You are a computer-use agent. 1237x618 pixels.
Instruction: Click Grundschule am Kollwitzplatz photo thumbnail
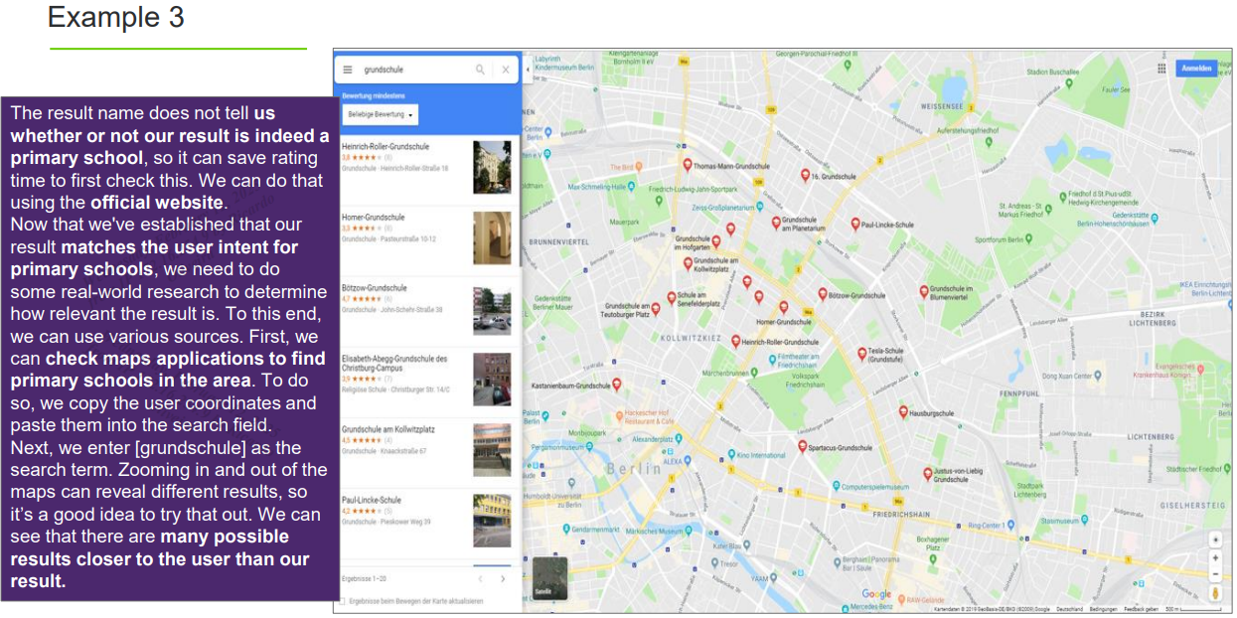(x=492, y=450)
